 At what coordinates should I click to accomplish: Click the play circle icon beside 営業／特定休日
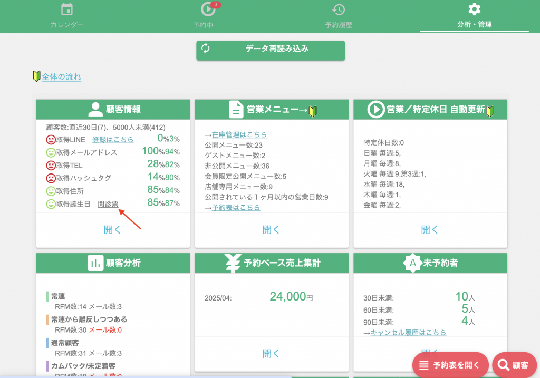pos(375,110)
